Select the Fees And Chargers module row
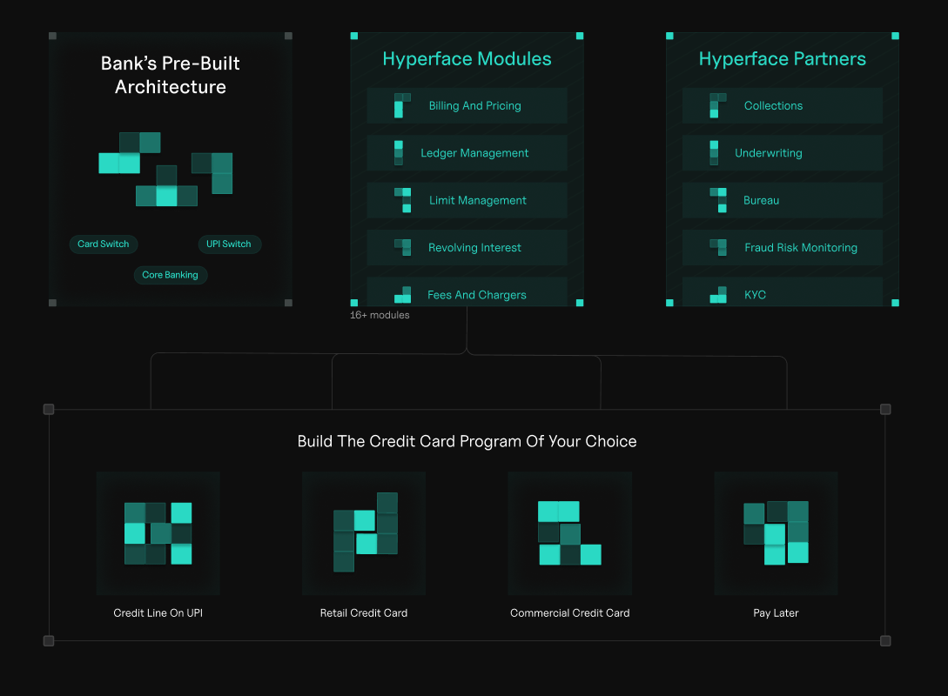This screenshot has width=948, height=696. tap(467, 291)
